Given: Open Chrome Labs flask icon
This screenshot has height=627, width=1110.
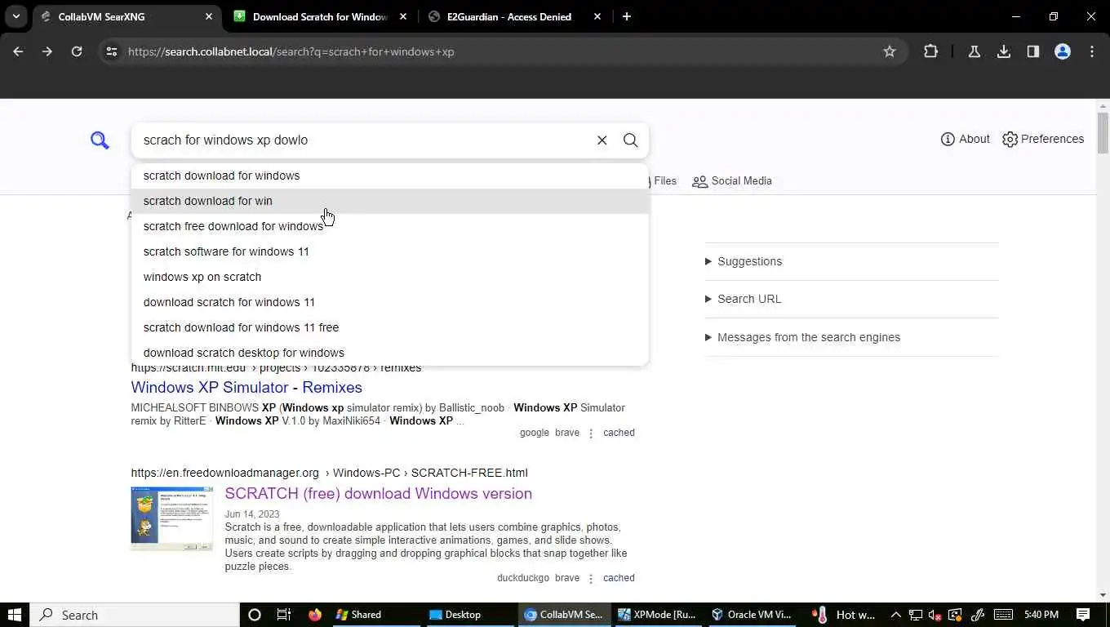Looking at the screenshot, I should pos(974,51).
